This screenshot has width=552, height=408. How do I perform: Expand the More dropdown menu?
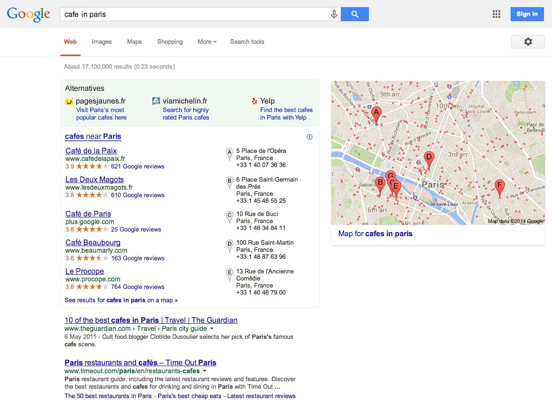coord(207,42)
